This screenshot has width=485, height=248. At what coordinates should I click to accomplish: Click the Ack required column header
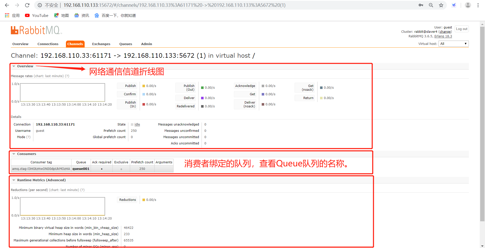tap(102, 162)
